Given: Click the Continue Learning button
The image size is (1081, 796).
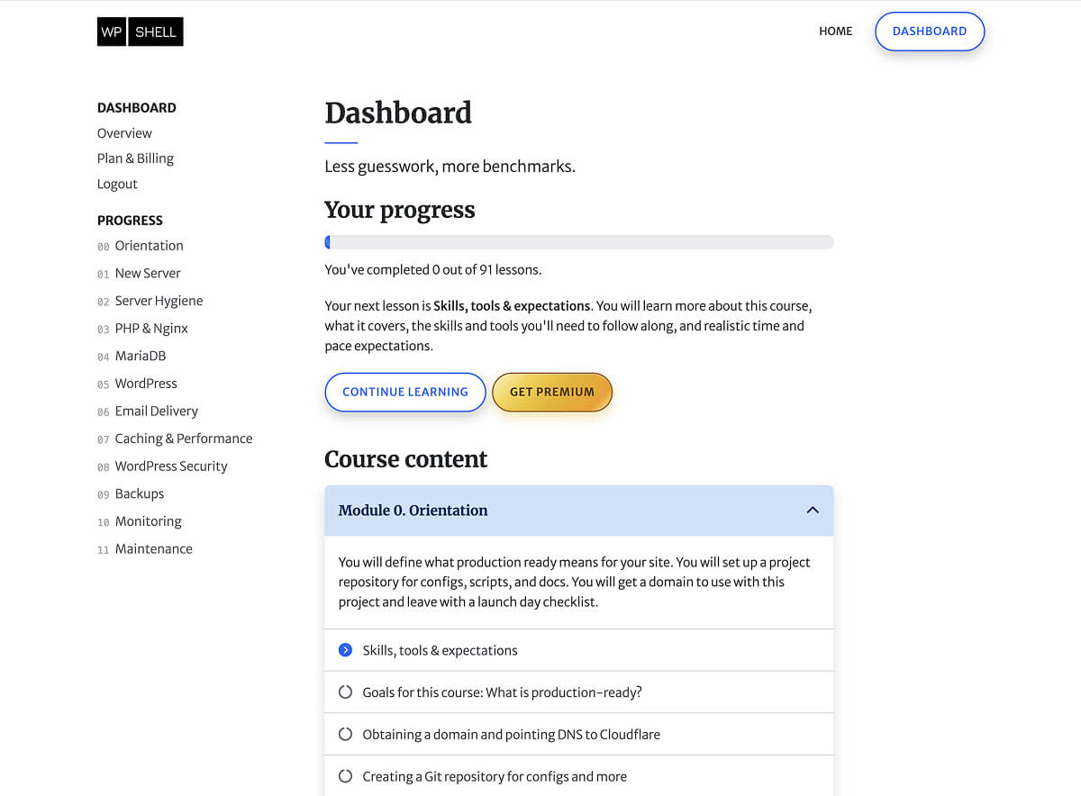Looking at the screenshot, I should (405, 393).
